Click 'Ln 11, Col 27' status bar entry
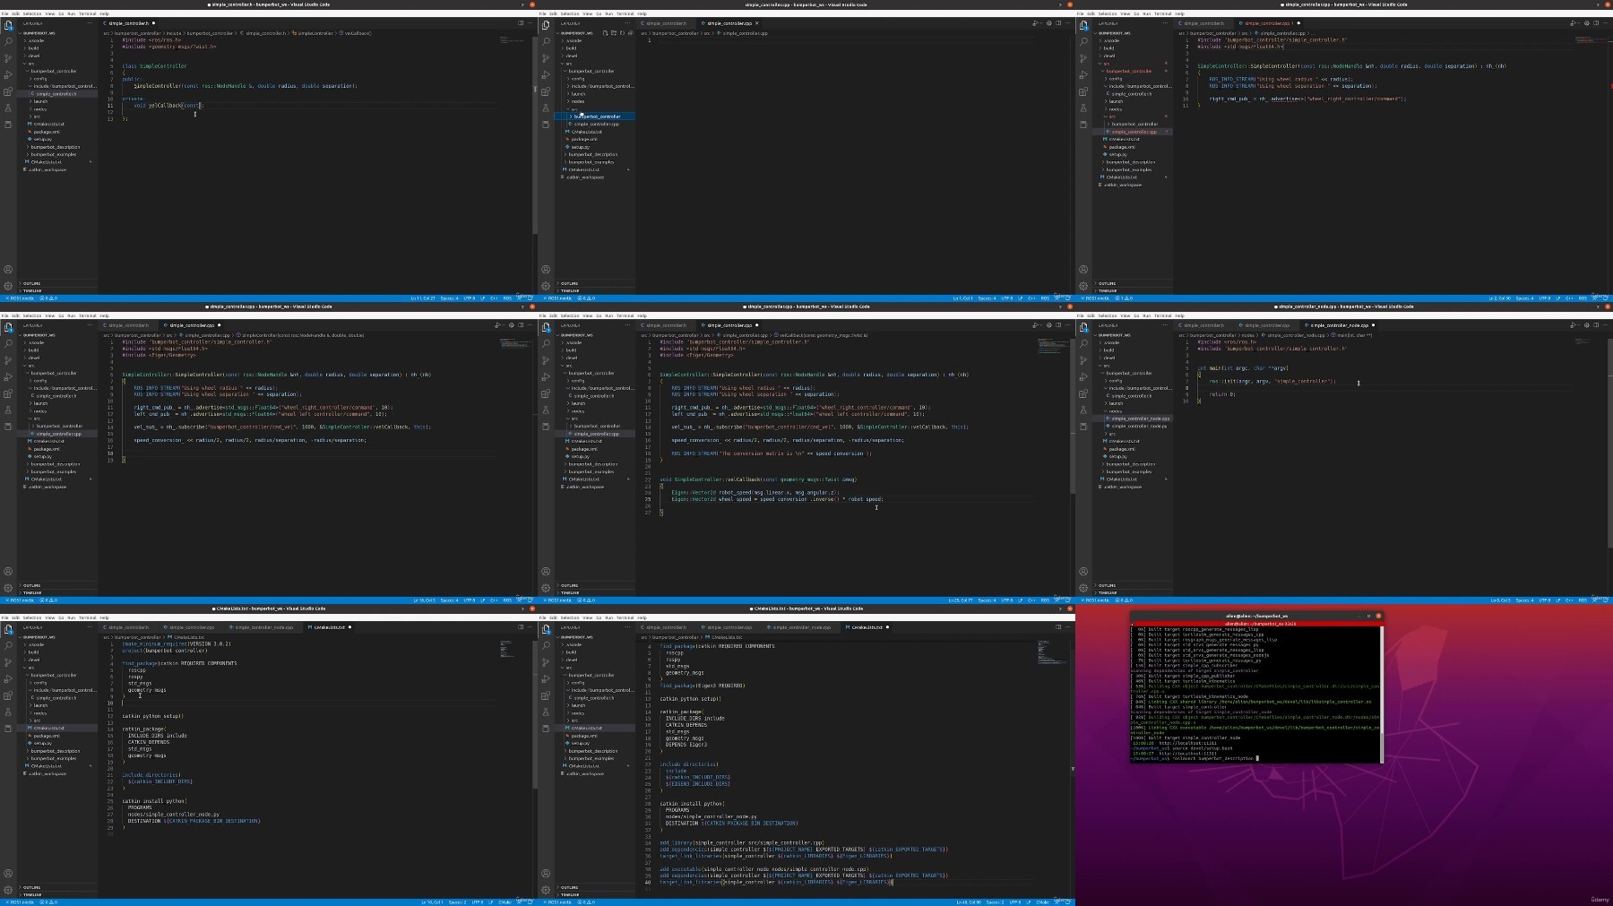1613x906 pixels. (x=423, y=298)
